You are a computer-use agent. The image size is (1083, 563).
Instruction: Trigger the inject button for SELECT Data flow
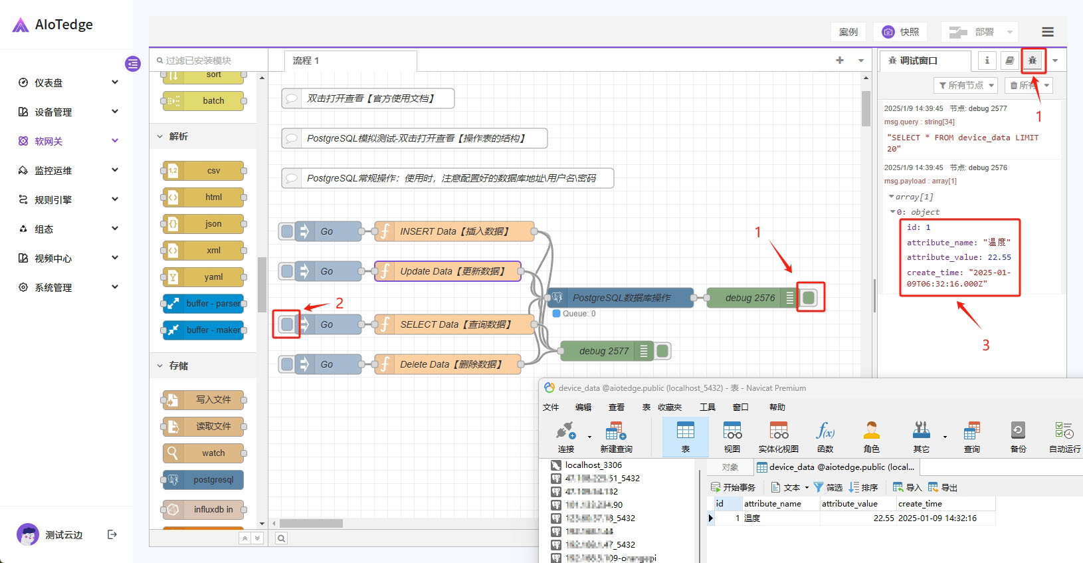[x=287, y=324]
